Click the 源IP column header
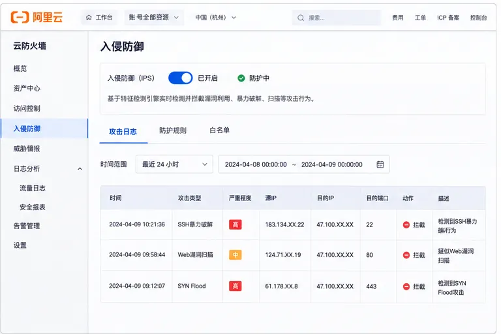 (x=271, y=198)
